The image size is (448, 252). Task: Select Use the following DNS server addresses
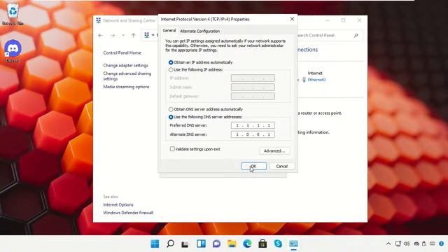[x=171, y=117]
